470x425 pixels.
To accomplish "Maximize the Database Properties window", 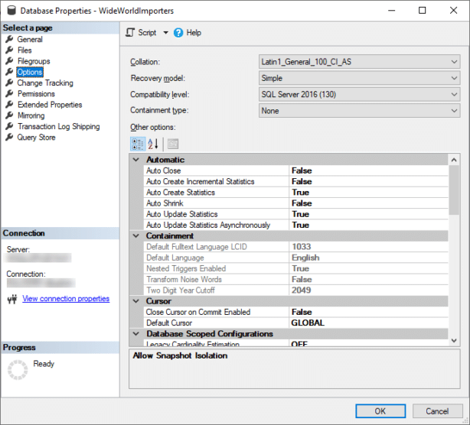I will [x=422, y=11].
